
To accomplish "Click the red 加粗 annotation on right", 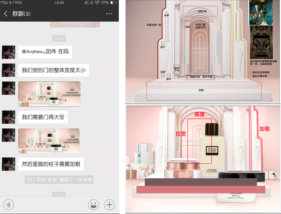I will 265,128.
